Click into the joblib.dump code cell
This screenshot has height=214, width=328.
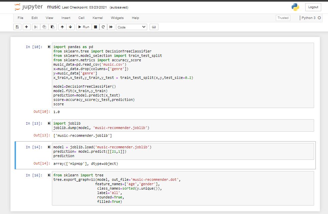coord(183,126)
